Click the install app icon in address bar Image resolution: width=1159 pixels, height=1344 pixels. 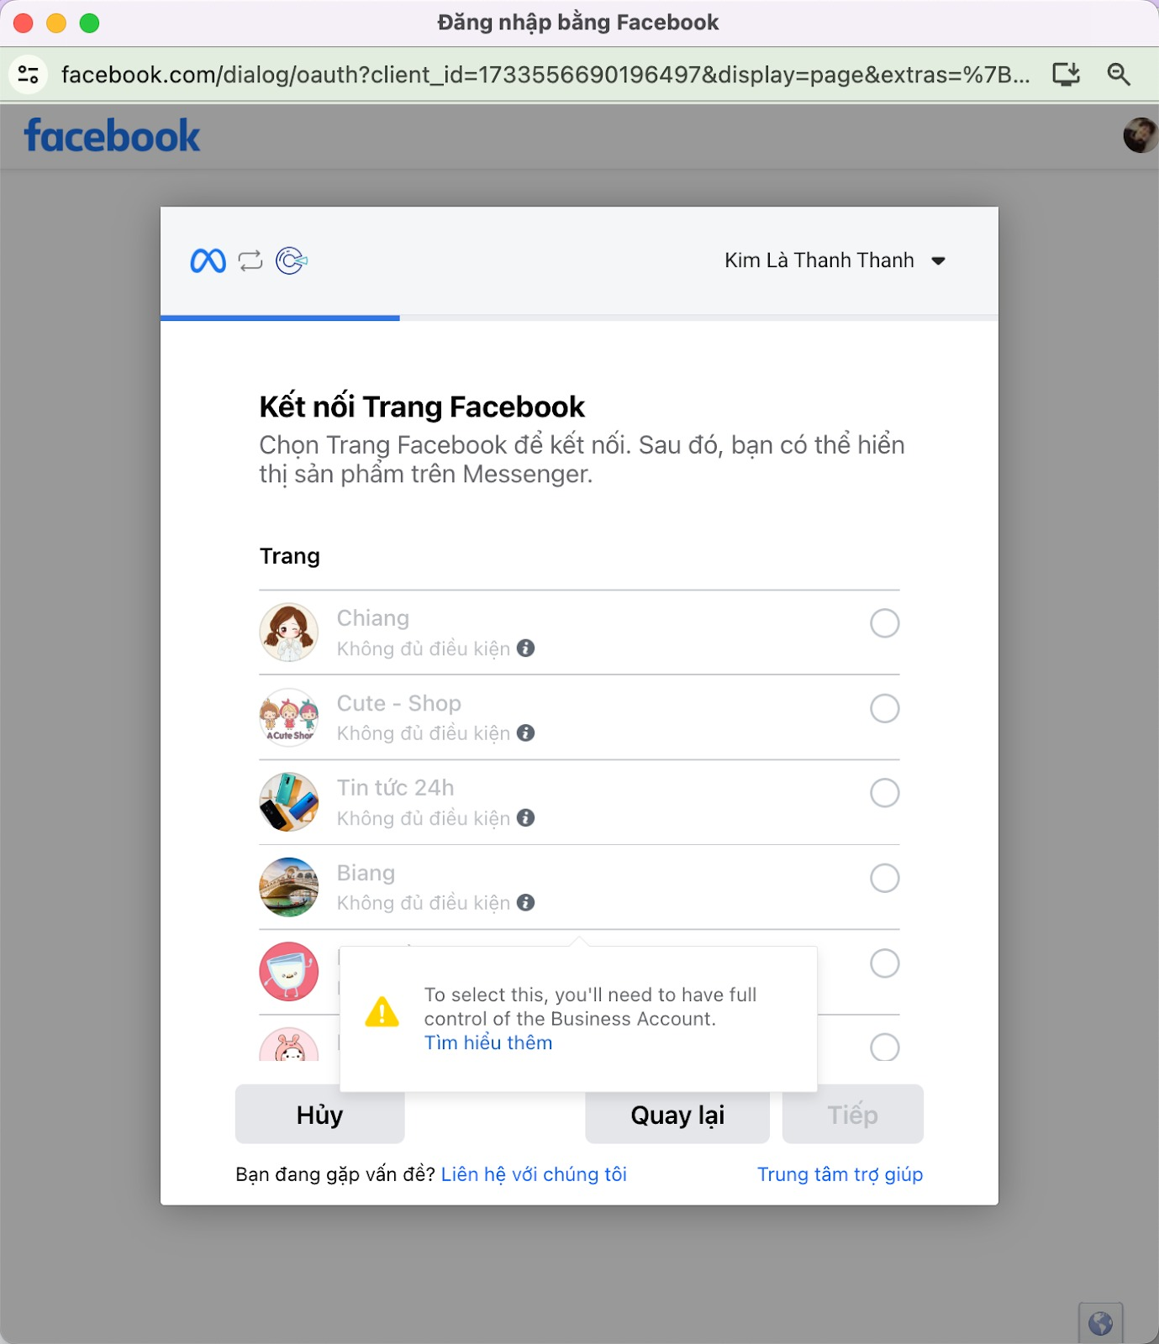point(1067,75)
